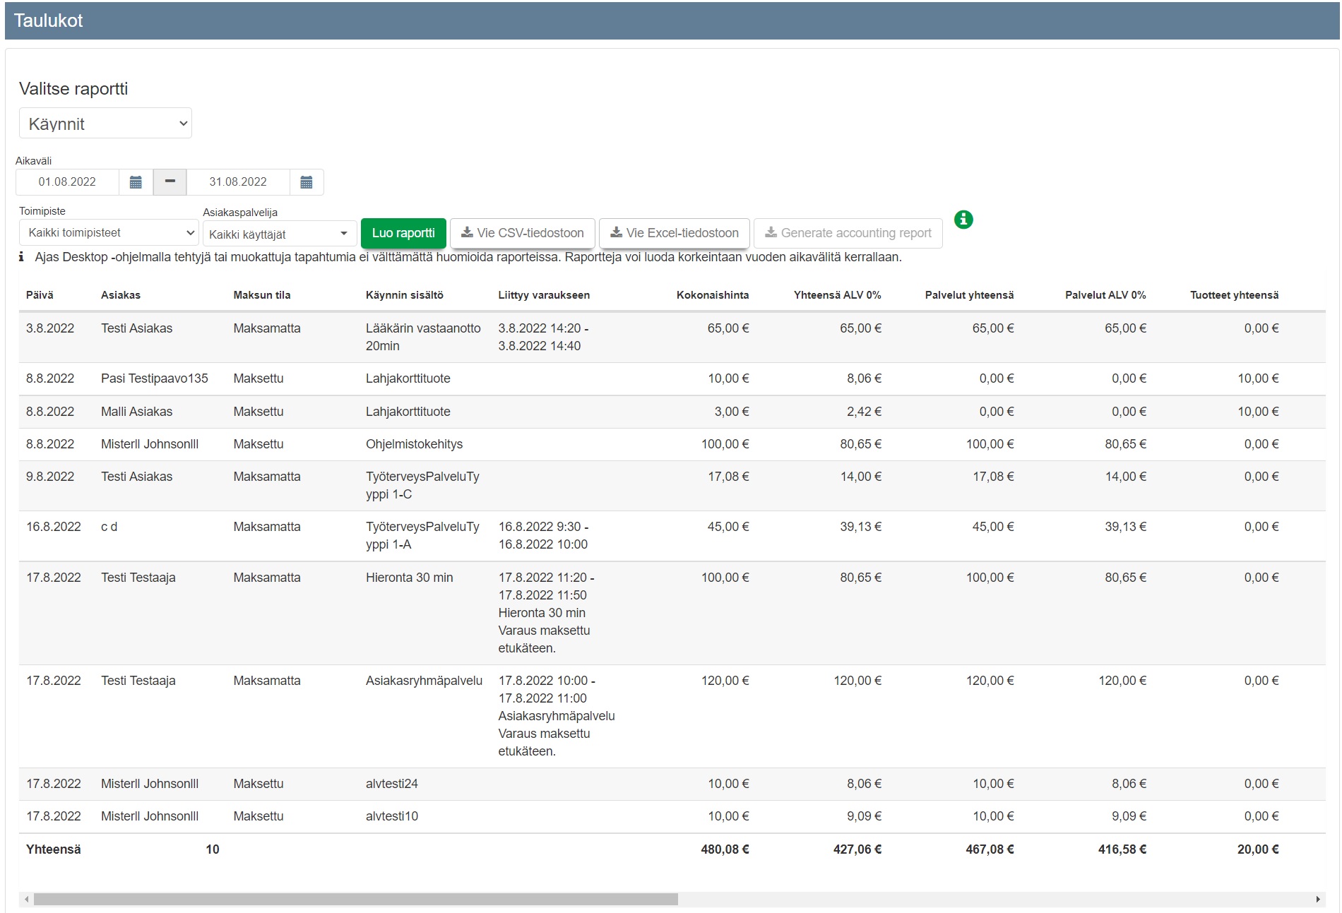Click the total price 480,08 €
Image resolution: width=1342 pixels, height=913 pixels.
tap(725, 849)
